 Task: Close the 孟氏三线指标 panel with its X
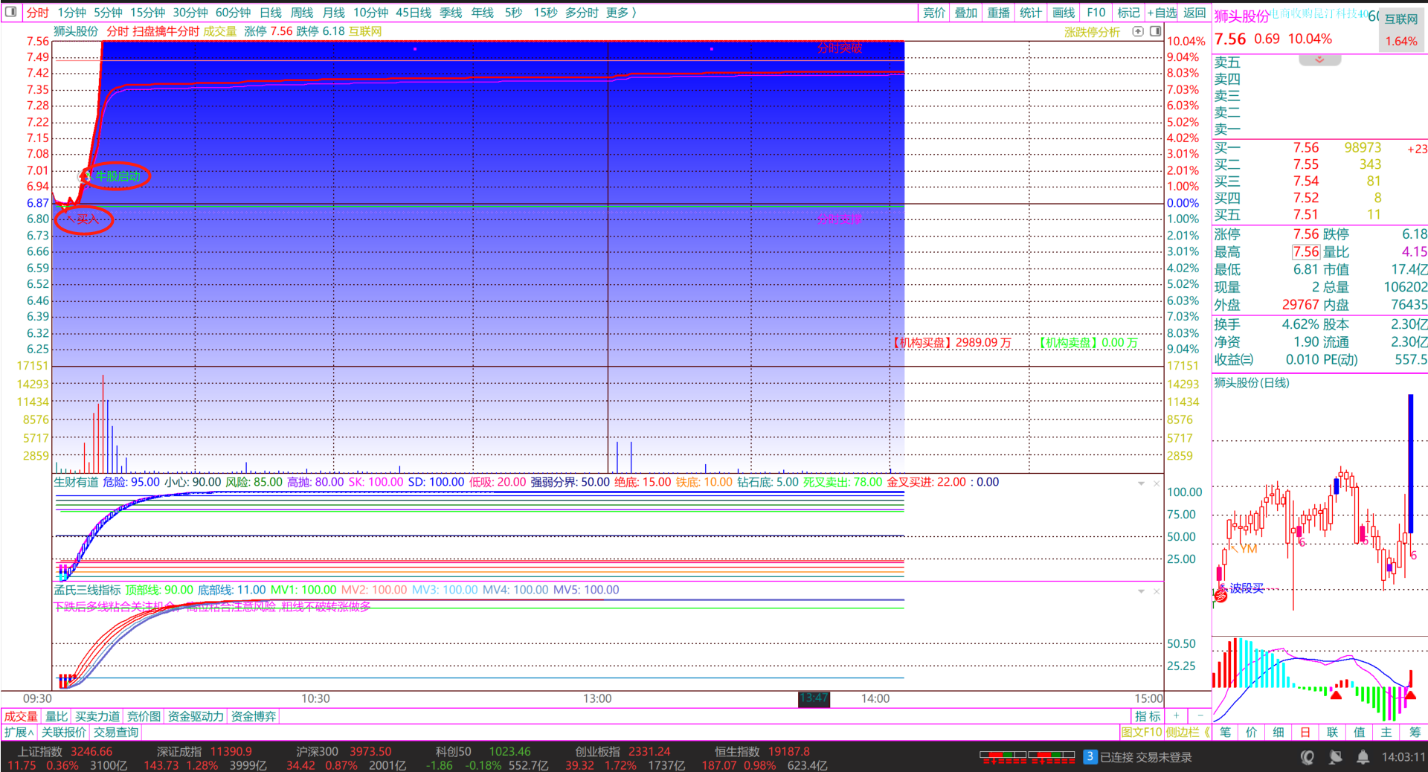[1157, 591]
